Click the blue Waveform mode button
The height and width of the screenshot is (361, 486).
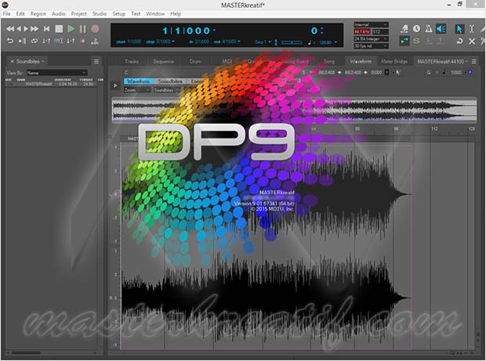(x=138, y=81)
